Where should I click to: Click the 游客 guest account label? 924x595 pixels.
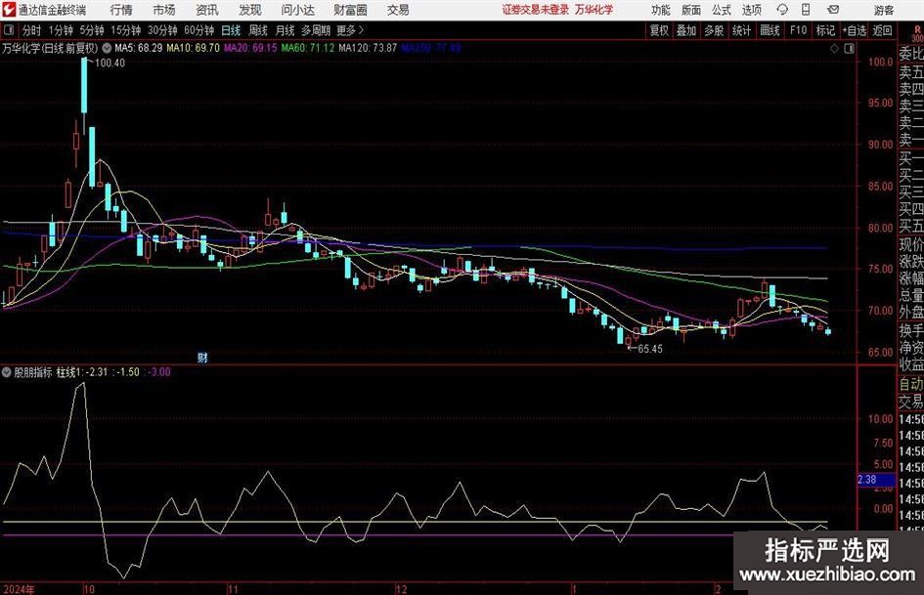point(884,10)
